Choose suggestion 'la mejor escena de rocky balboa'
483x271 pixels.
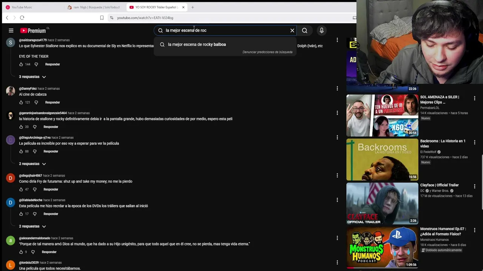point(225,44)
